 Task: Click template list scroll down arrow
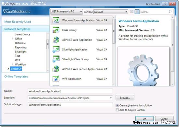114,84
